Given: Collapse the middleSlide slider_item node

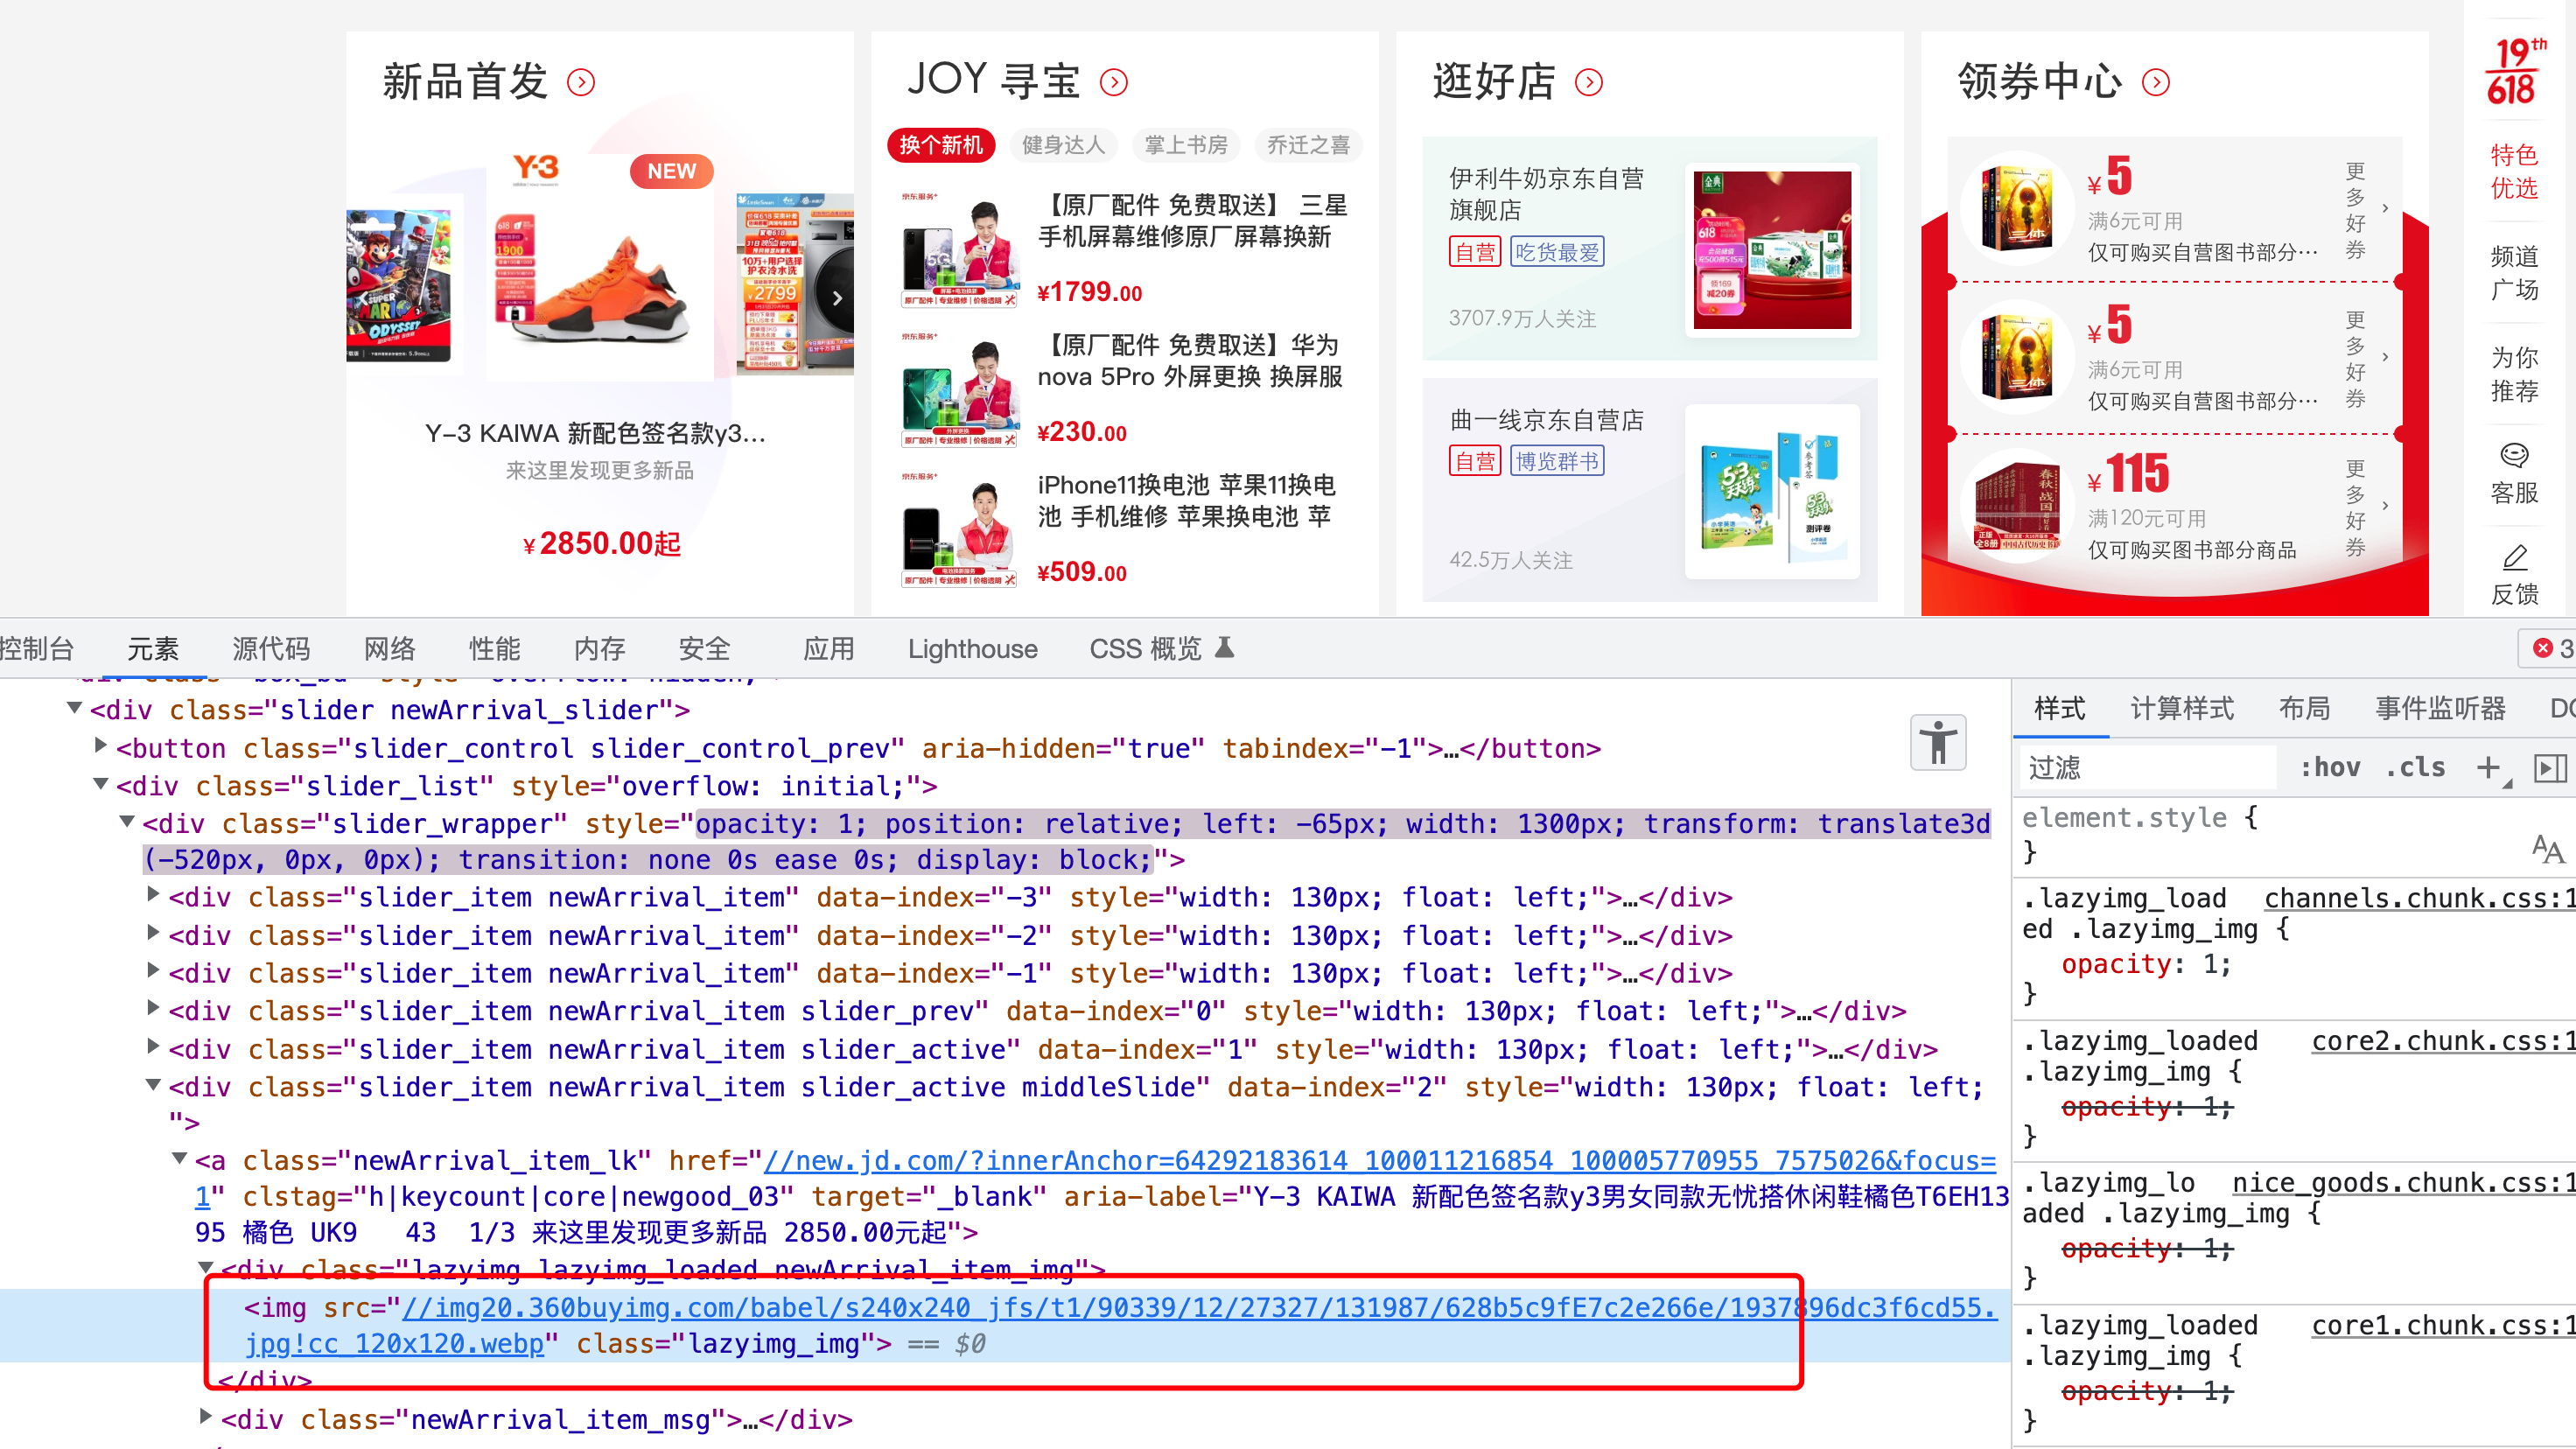Looking at the screenshot, I should 153,1086.
